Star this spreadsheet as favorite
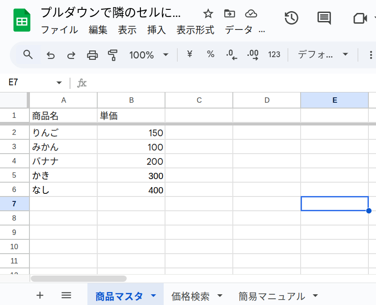This screenshot has width=376, height=305. click(x=208, y=14)
